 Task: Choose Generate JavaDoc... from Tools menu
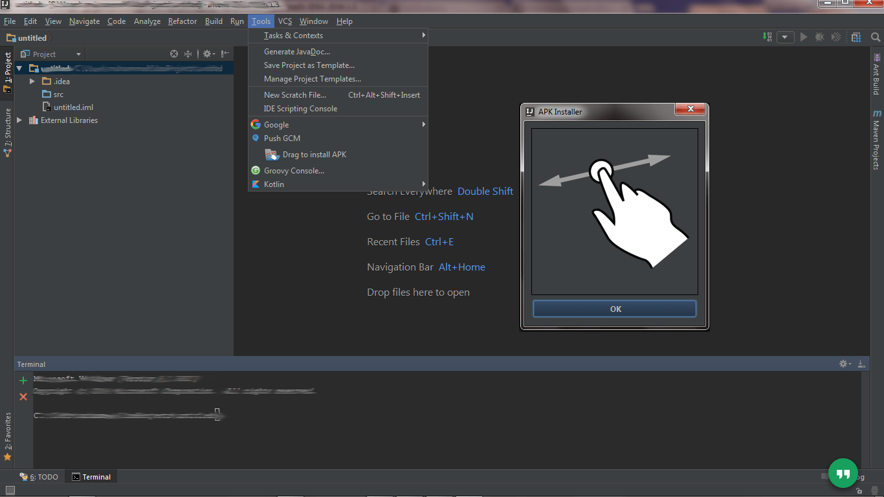tap(338, 52)
